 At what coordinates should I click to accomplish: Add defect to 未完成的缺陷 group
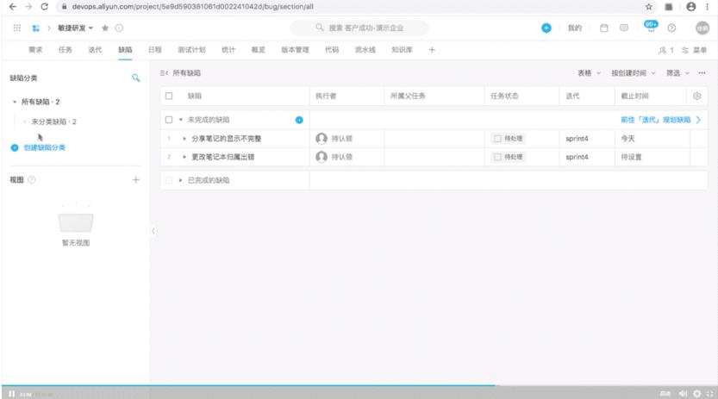point(299,120)
